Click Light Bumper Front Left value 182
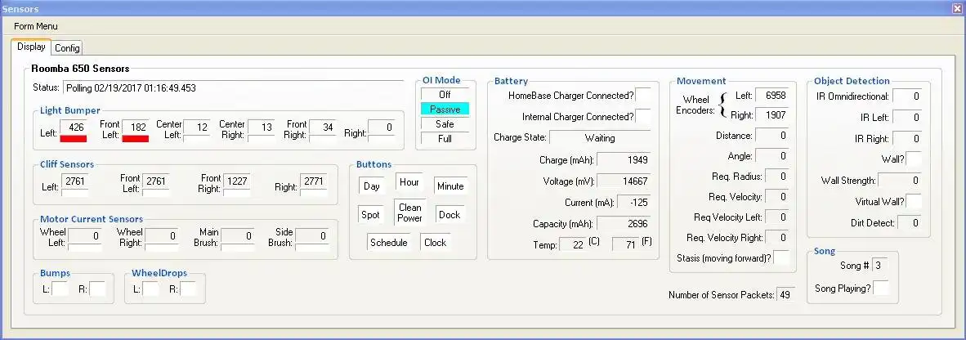The height and width of the screenshot is (340, 966). (x=136, y=127)
